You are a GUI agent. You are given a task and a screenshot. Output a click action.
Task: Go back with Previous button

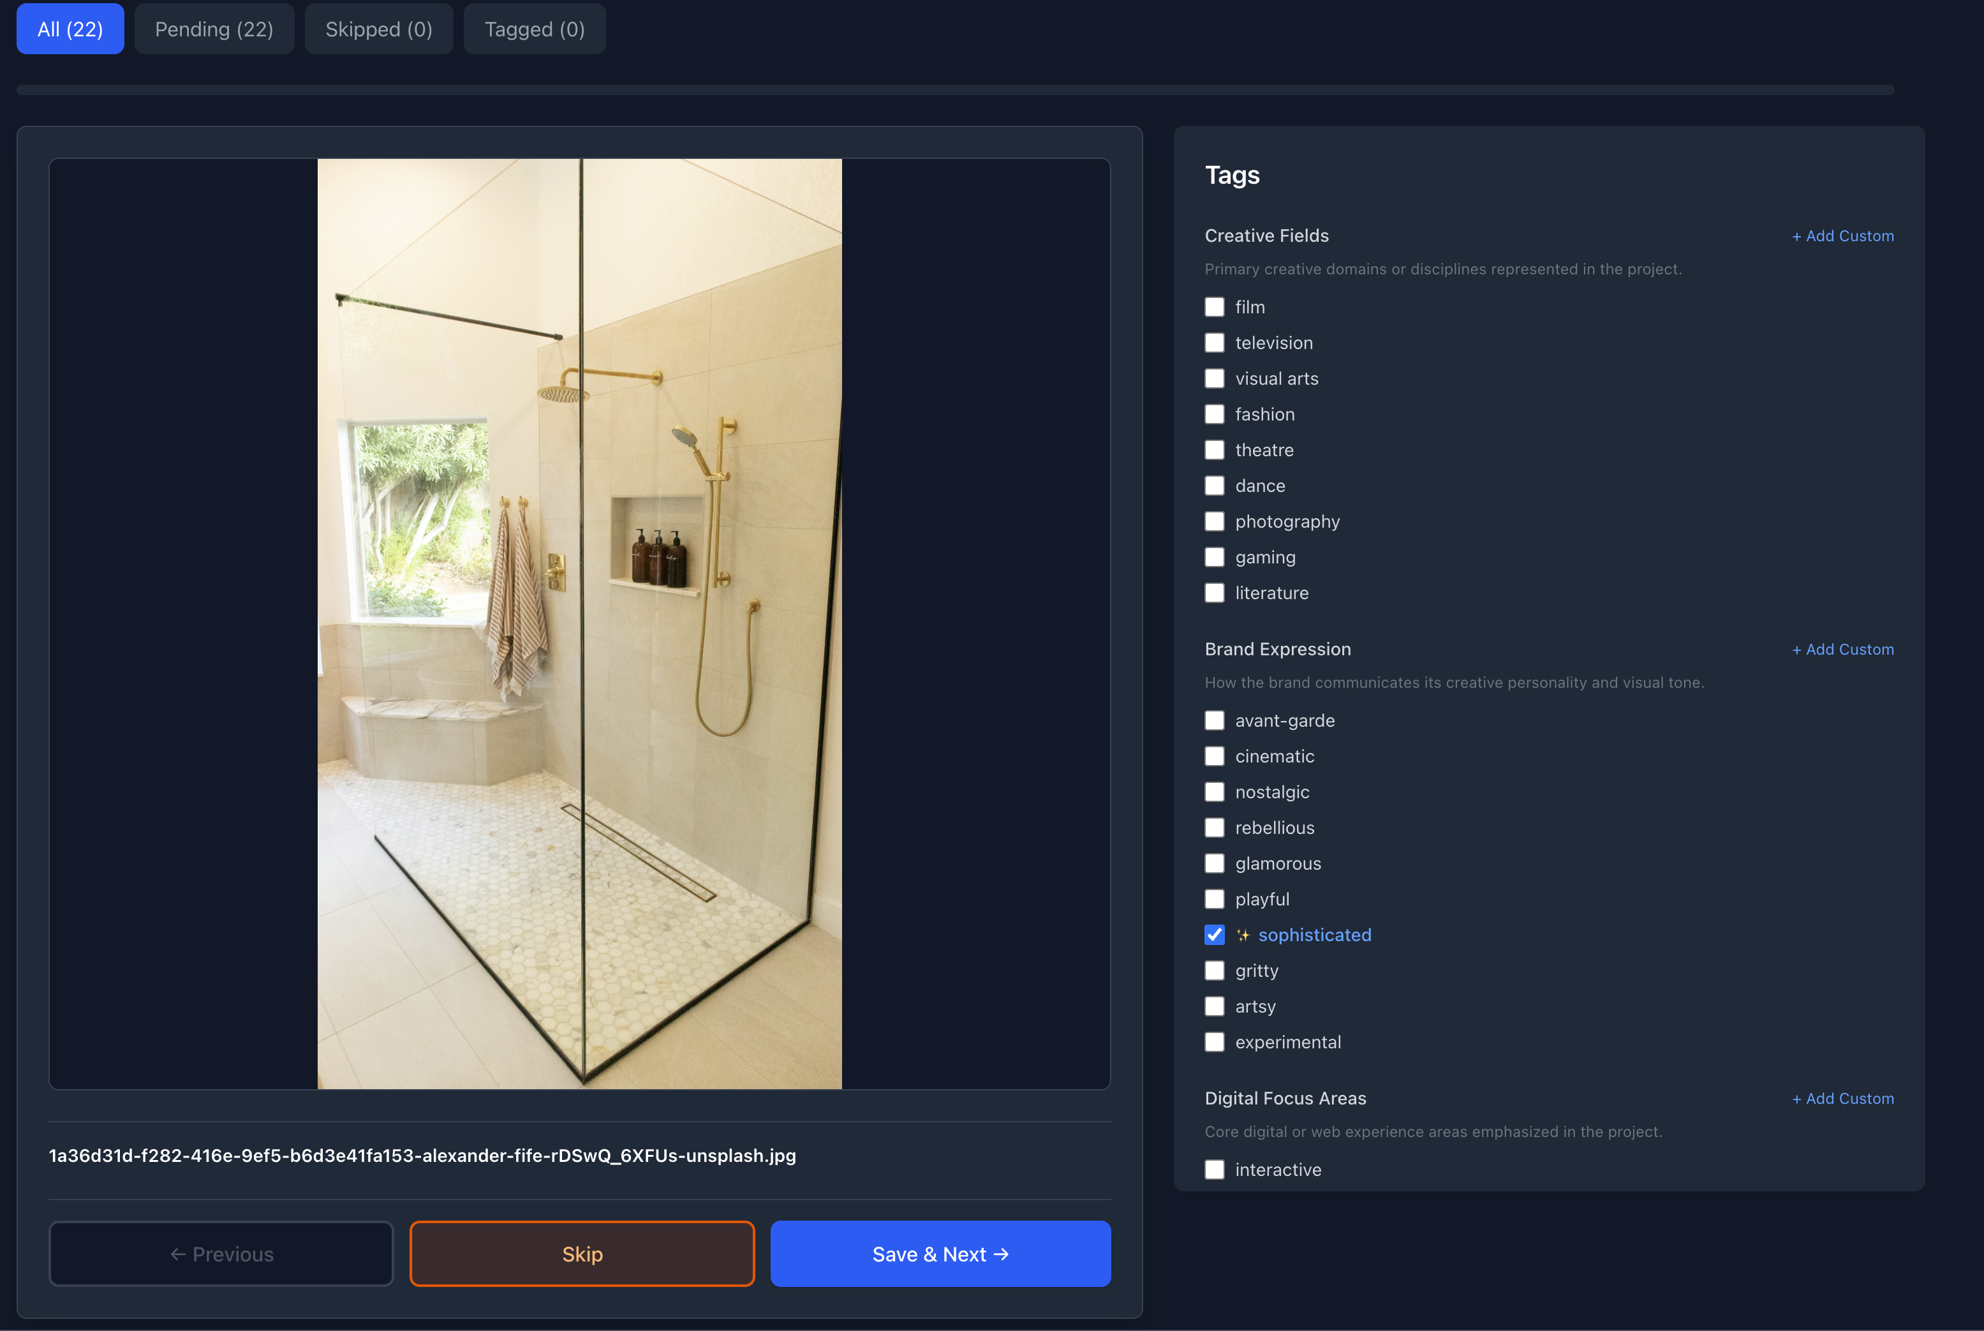pyautogui.click(x=221, y=1254)
